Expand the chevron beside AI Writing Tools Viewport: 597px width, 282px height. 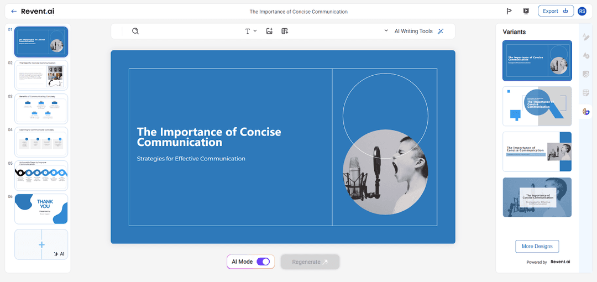pos(386,31)
